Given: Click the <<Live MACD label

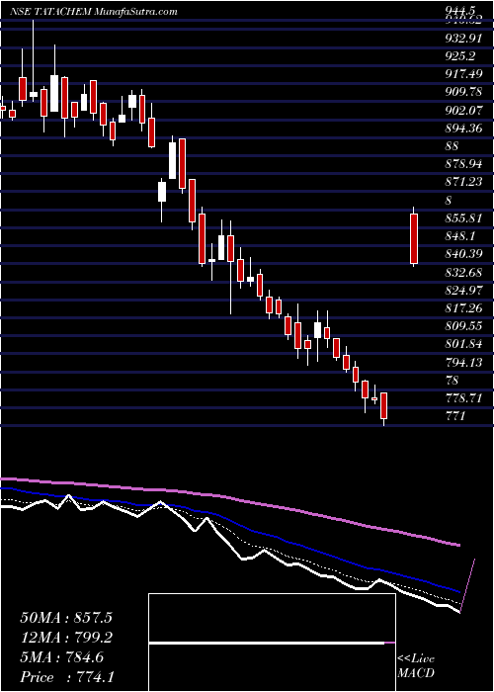Looking at the screenshot, I should (416, 666).
